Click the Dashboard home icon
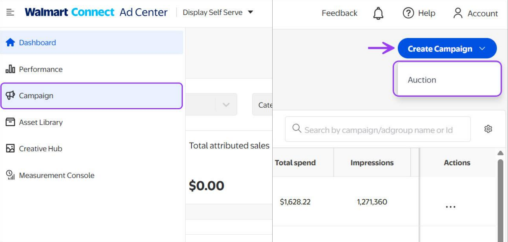 10,43
